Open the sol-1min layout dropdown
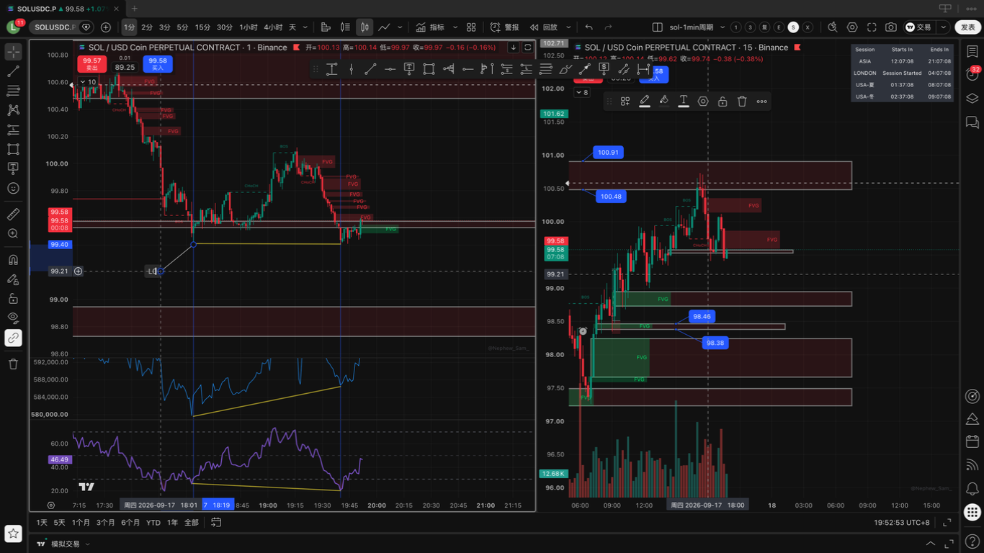This screenshot has height=553, width=984. coord(721,27)
